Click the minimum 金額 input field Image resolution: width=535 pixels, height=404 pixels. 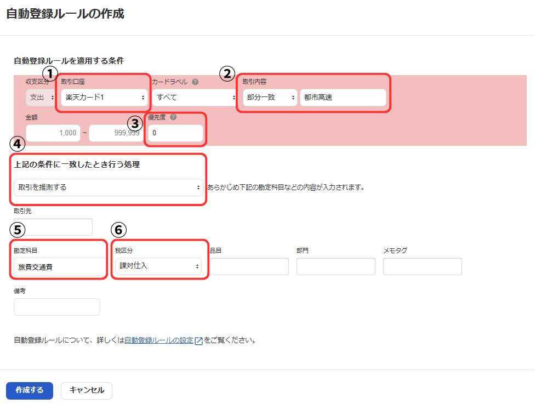click(x=53, y=133)
